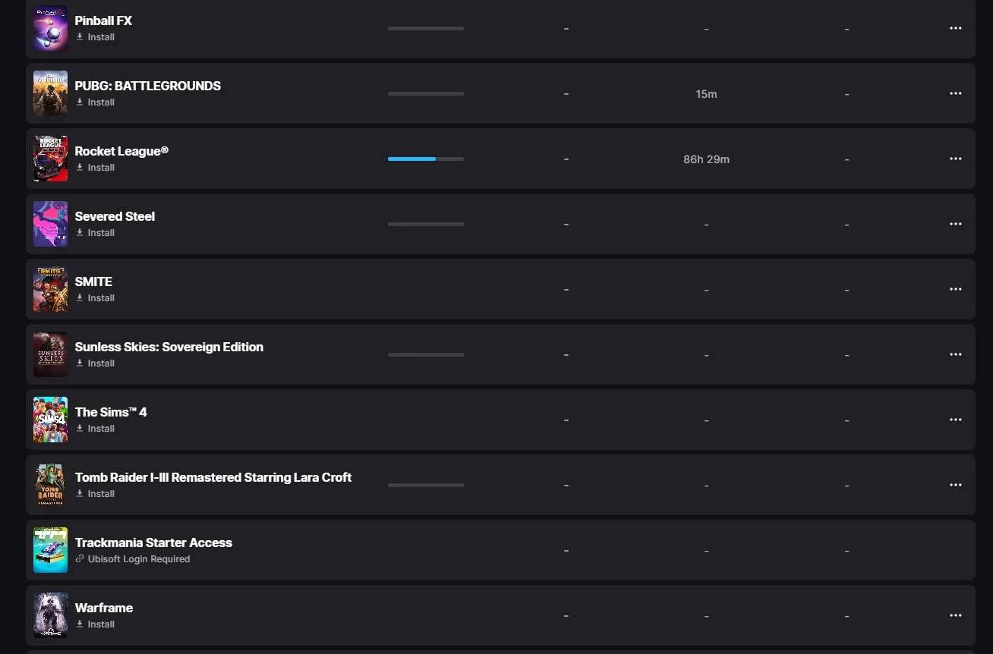993x654 pixels.
Task: Open the three-dot menu for PUBG: BATTLEGROUNDS
Action: pyautogui.click(x=956, y=93)
